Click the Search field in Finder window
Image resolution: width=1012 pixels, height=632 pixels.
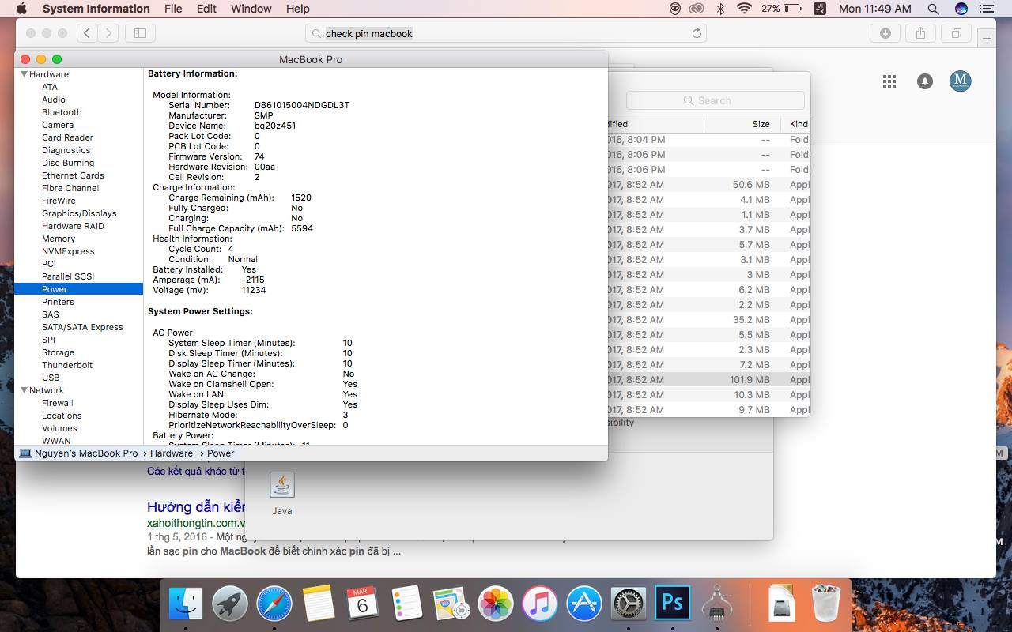(715, 100)
